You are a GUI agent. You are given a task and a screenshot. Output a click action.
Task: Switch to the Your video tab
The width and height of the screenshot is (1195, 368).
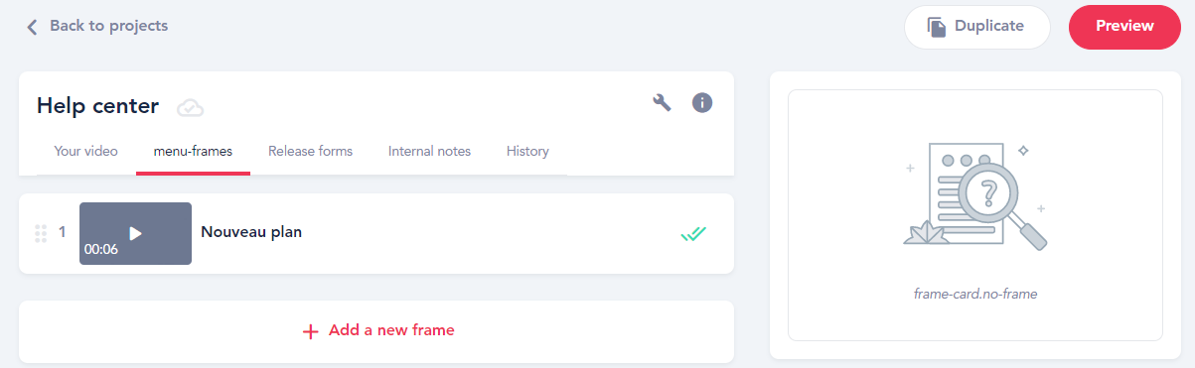(85, 152)
